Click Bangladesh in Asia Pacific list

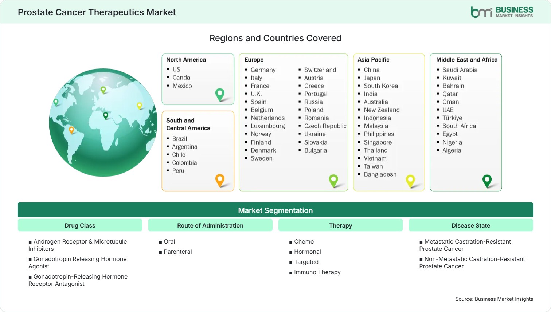(380, 174)
